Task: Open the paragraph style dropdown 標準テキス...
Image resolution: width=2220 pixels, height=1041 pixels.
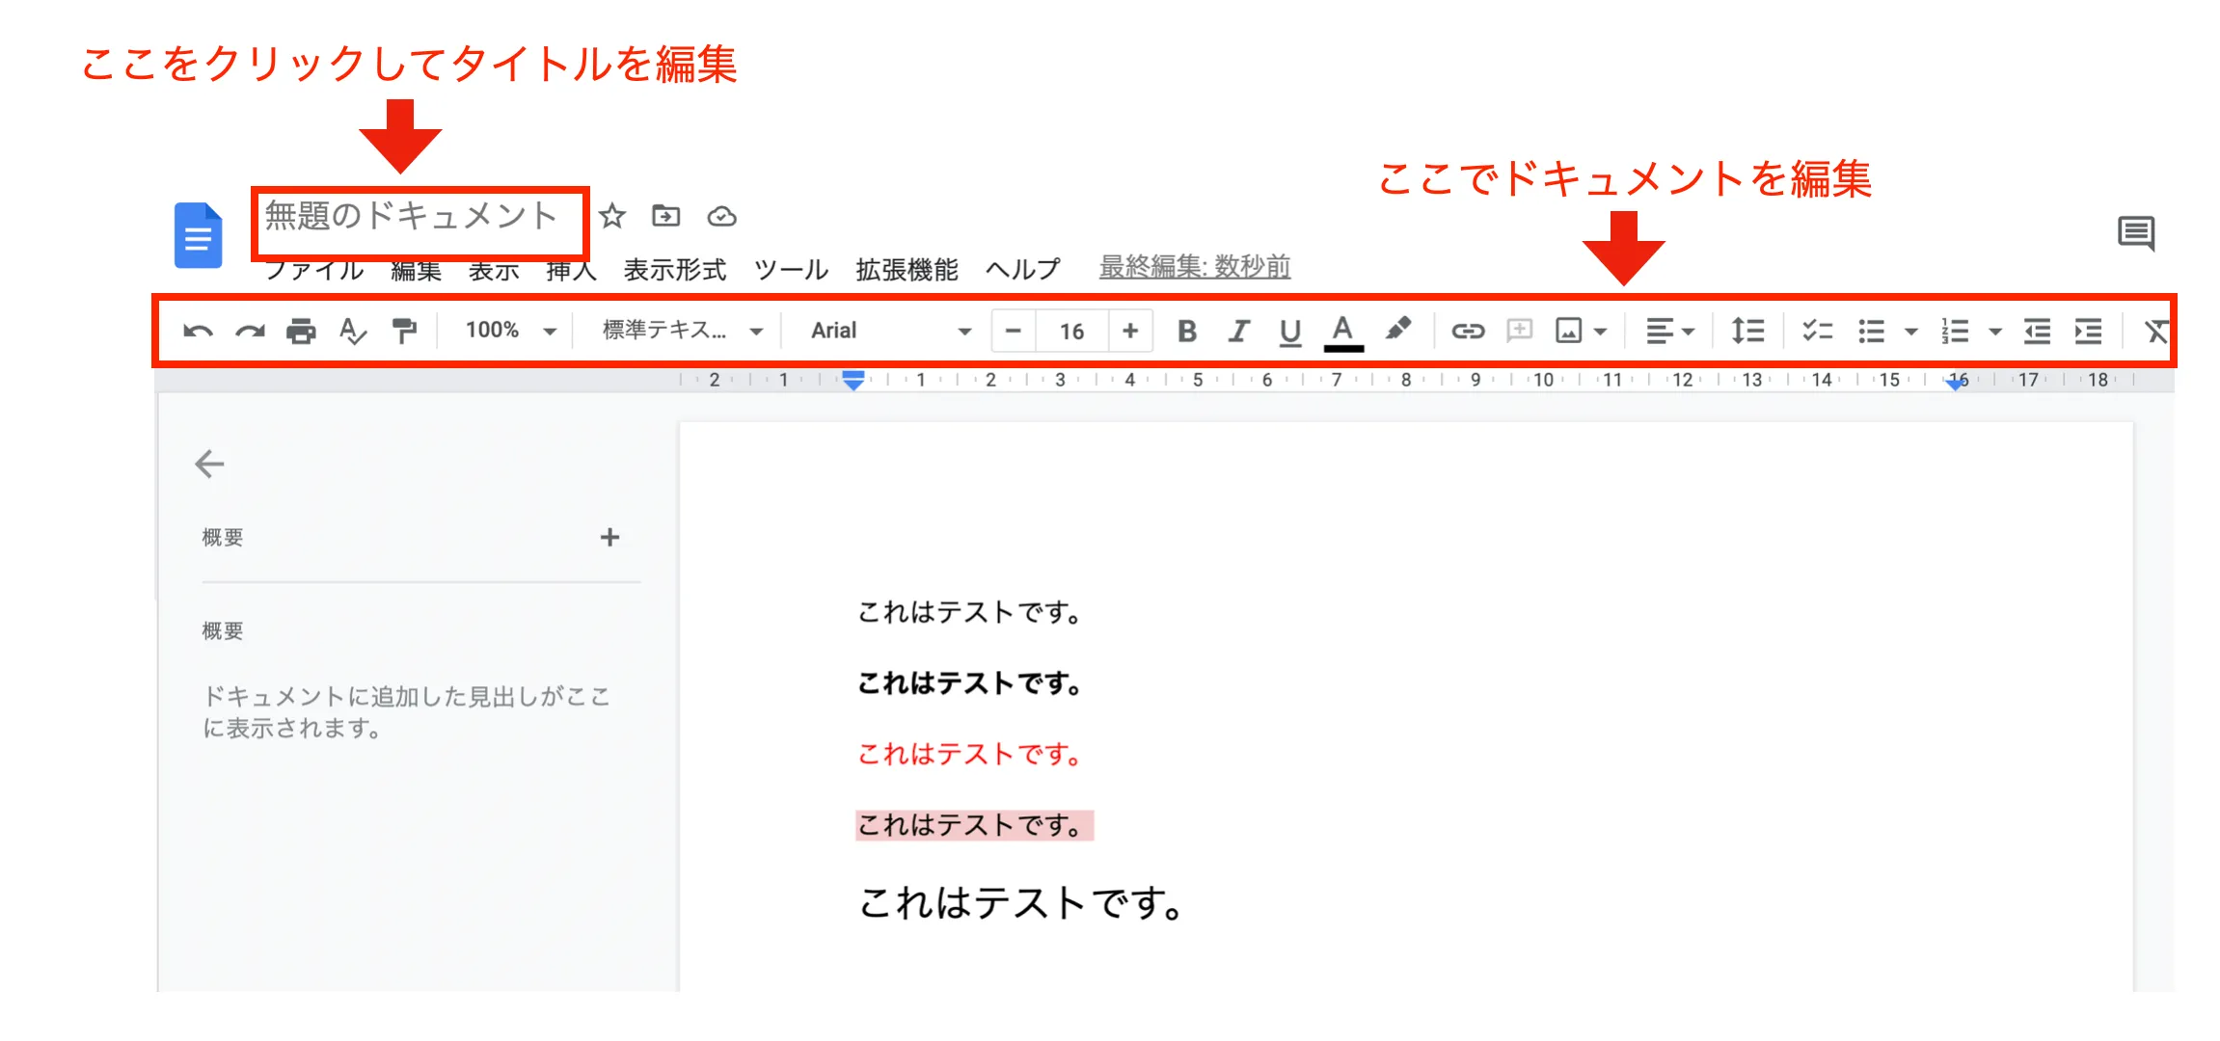Action: click(682, 331)
